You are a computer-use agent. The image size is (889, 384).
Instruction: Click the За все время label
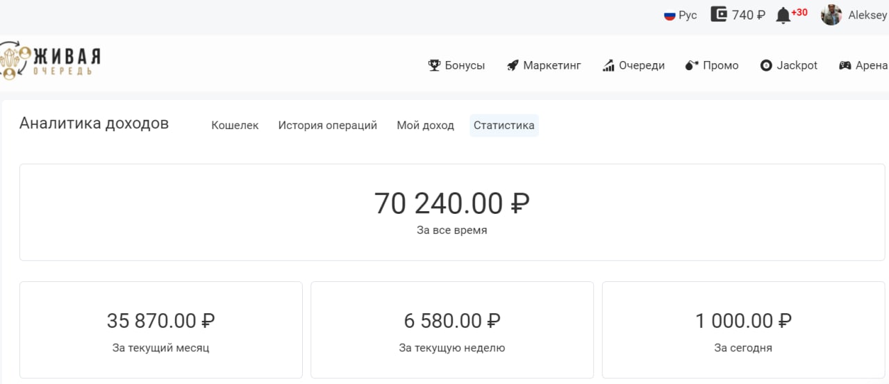(x=452, y=230)
